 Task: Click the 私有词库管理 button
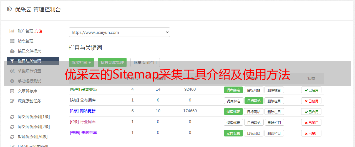[x=112, y=62]
